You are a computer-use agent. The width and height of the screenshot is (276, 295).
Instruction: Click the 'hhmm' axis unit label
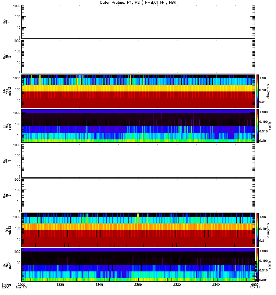[6, 285]
